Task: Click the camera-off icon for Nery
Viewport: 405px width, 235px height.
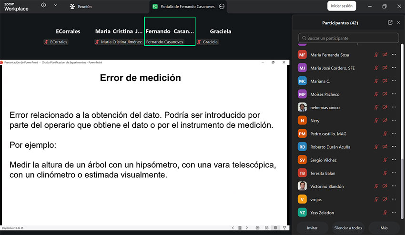Action: [x=385, y=121]
